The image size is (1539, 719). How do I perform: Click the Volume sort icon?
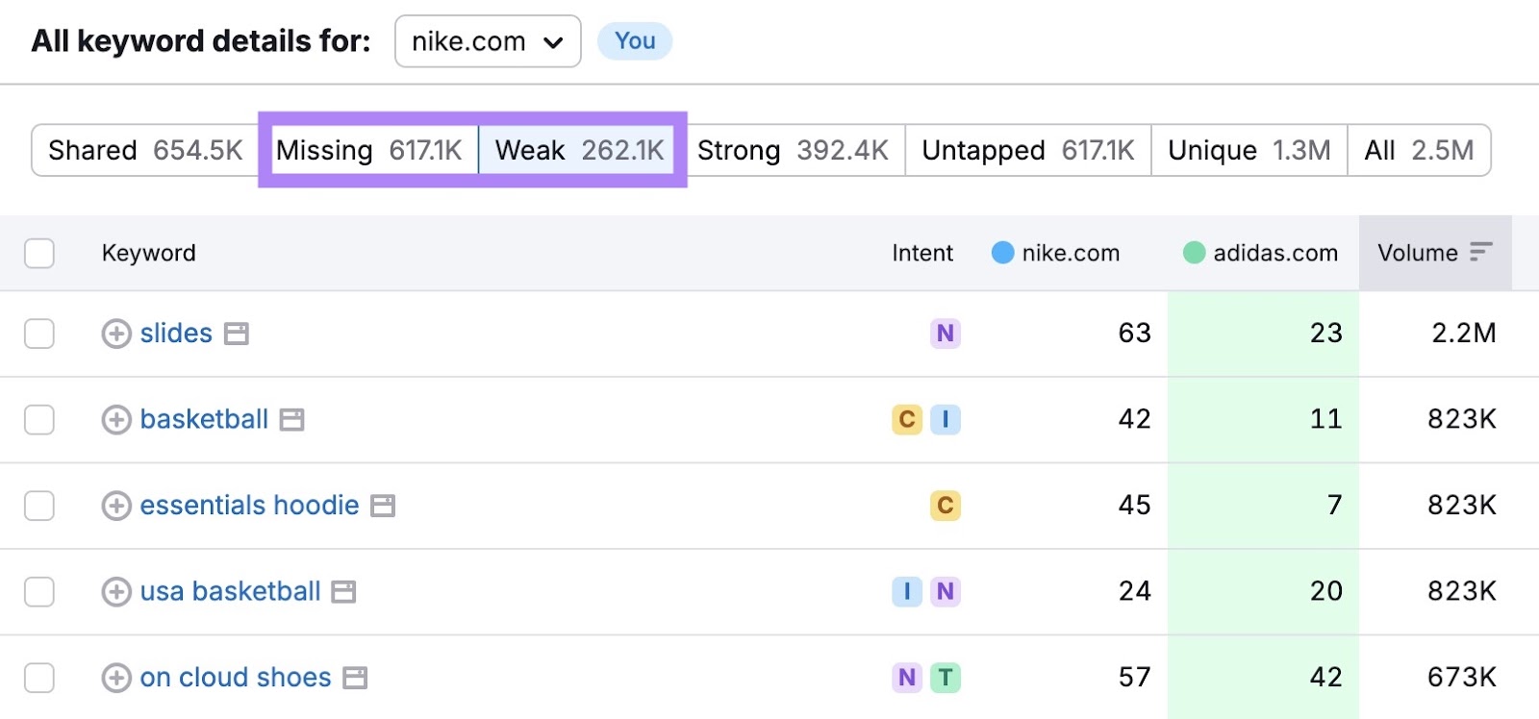coord(1480,253)
